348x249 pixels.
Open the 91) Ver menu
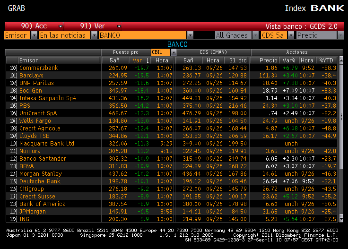(93, 26)
